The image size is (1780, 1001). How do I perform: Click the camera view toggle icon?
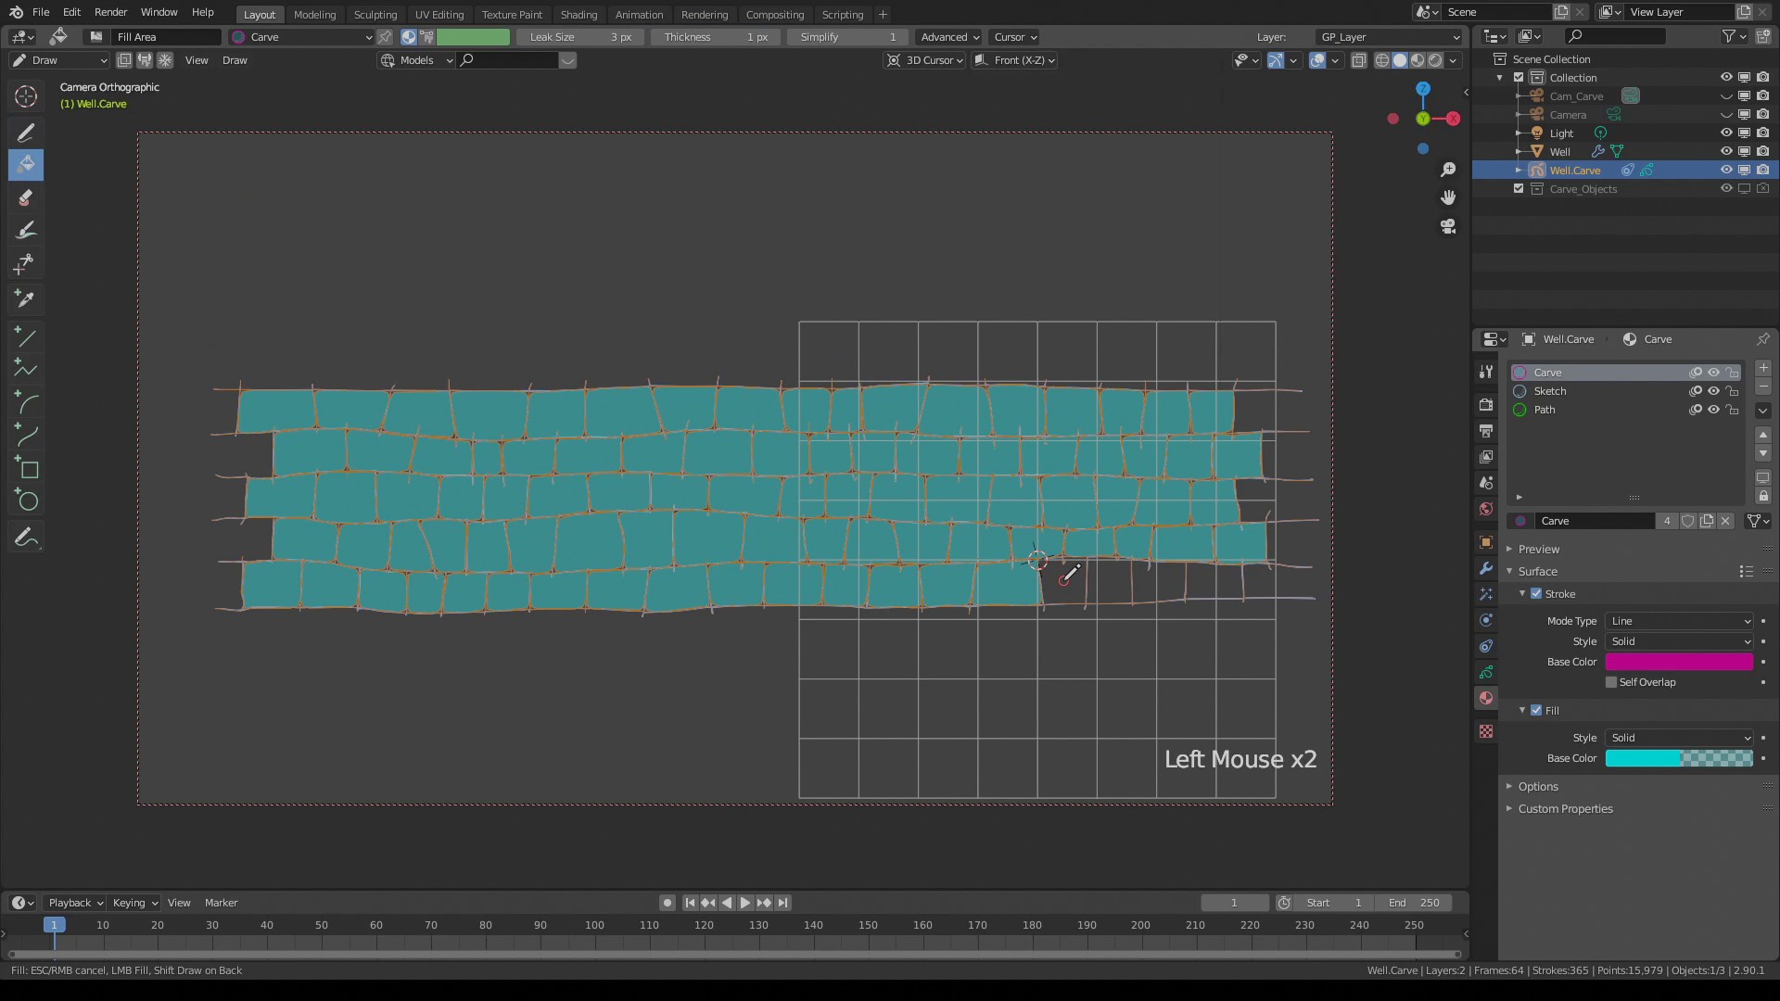tap(1448, 226)
